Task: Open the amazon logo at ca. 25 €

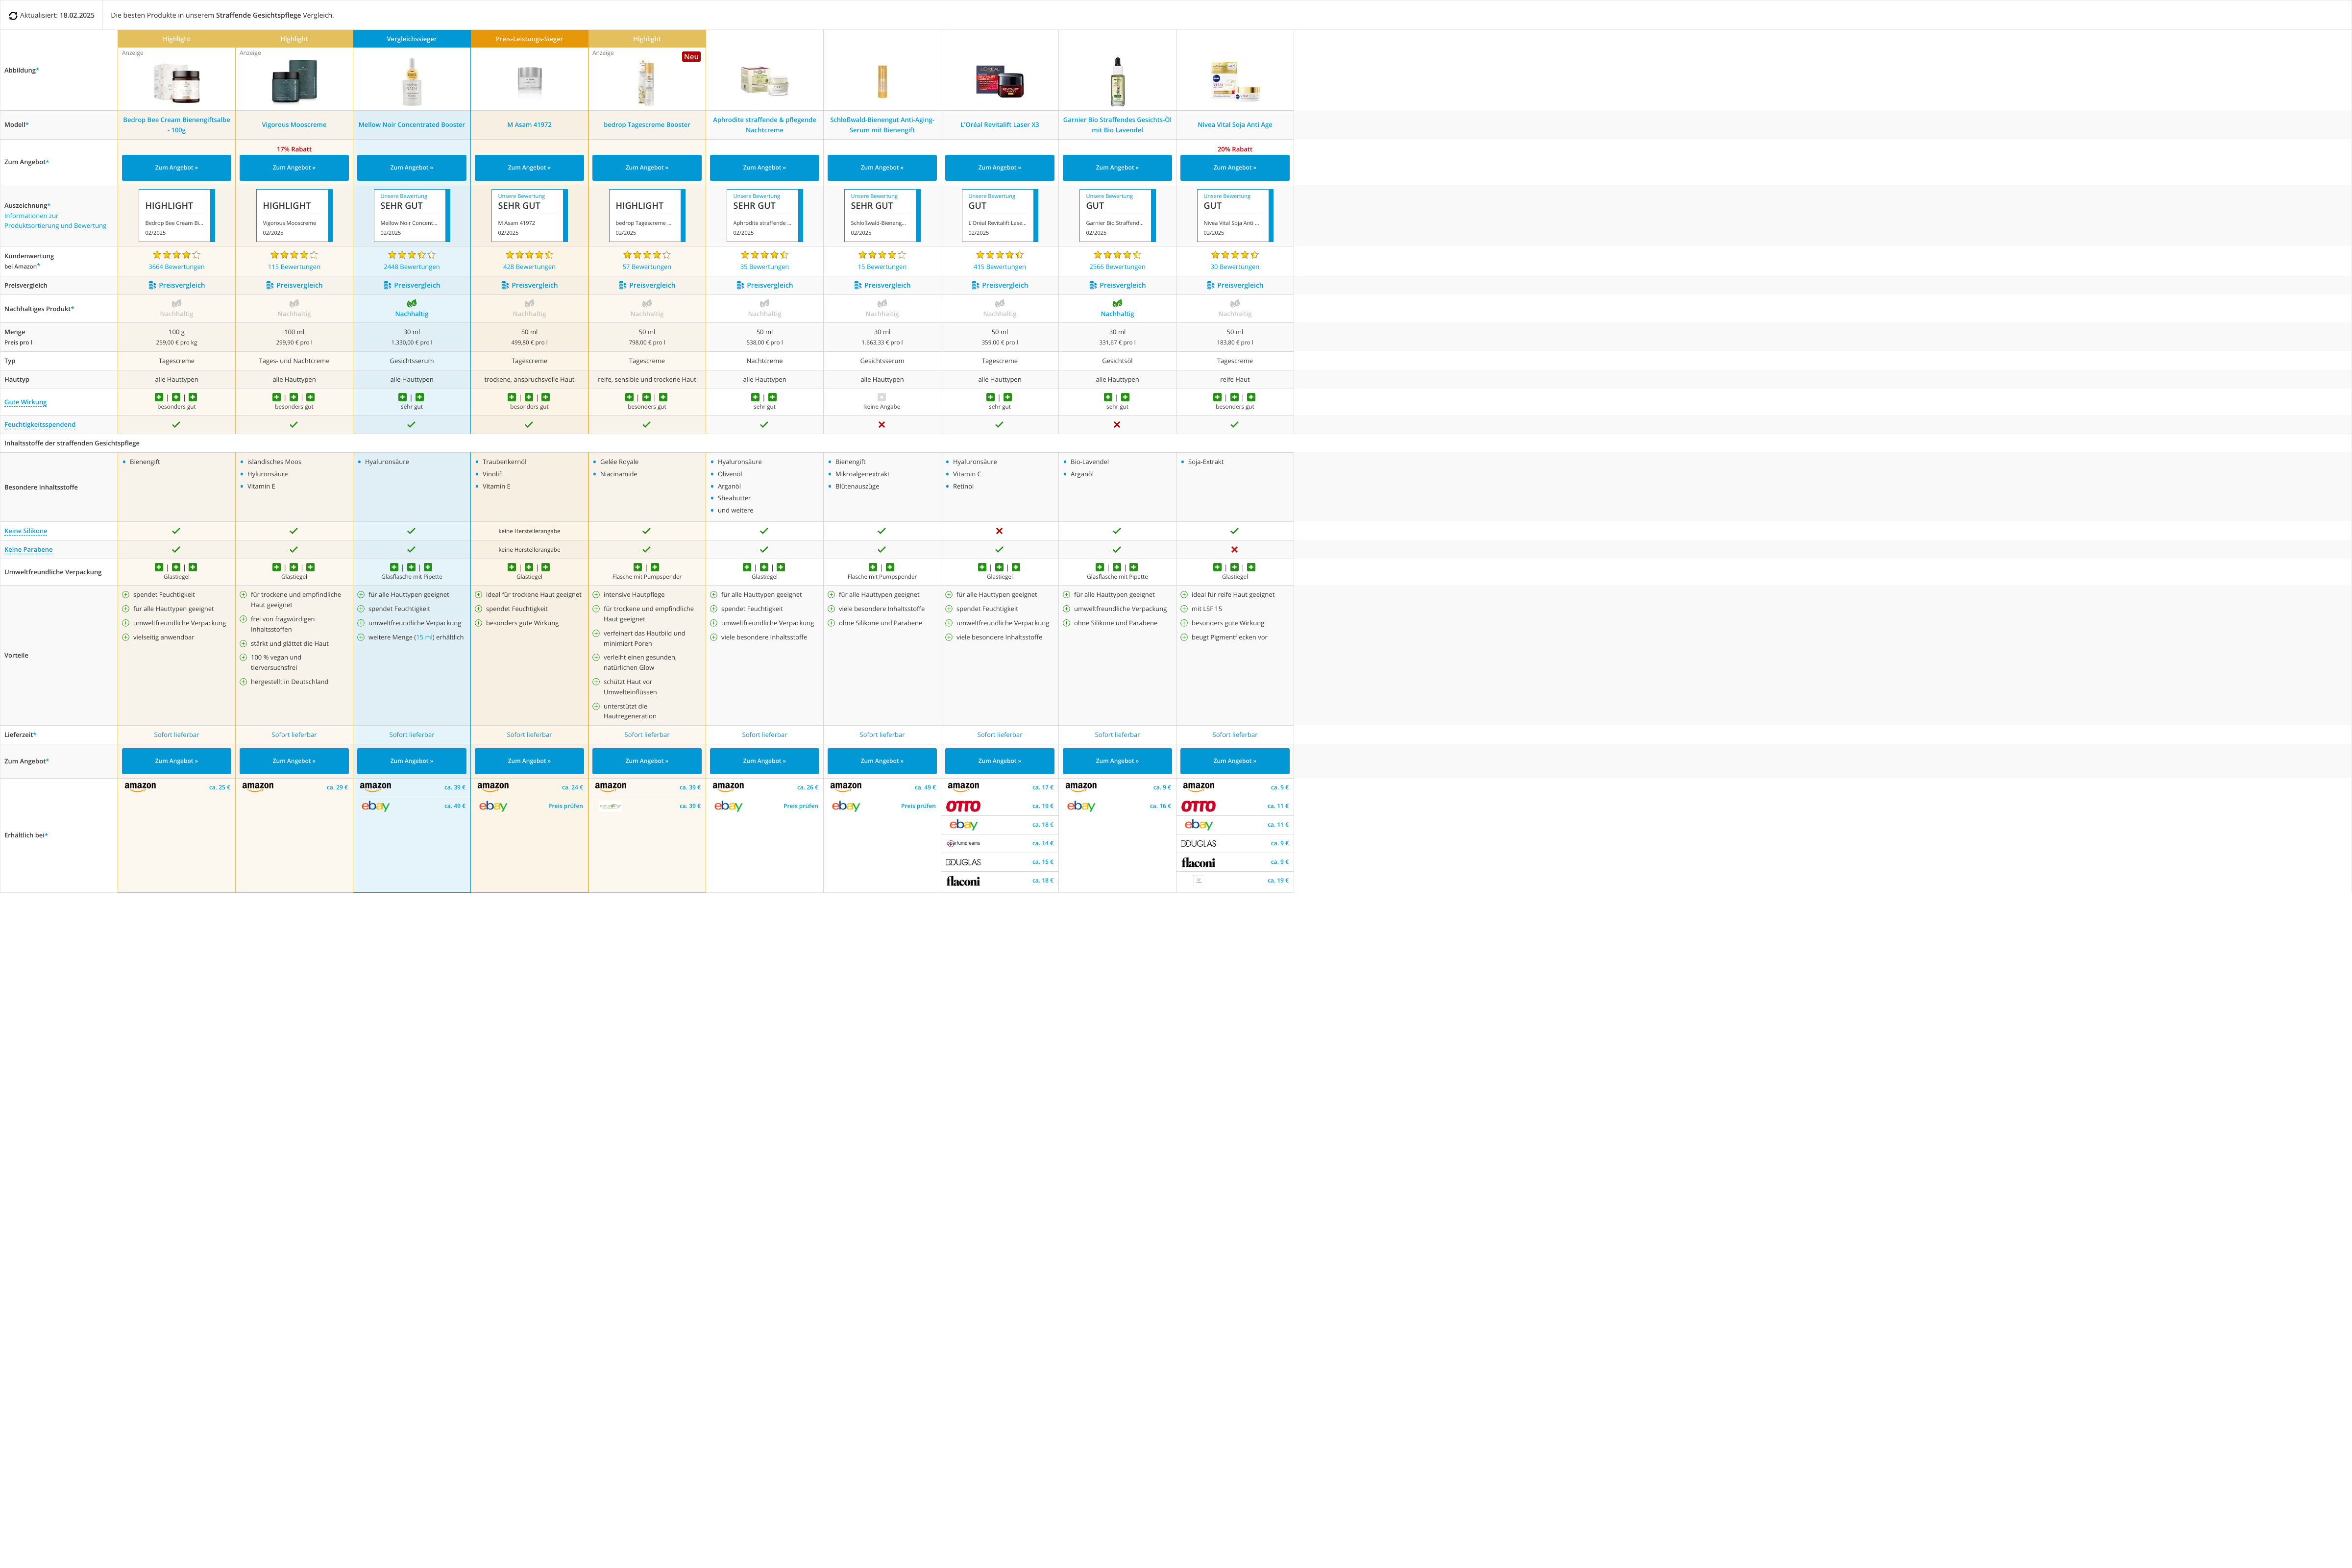Action: [140, 787]
